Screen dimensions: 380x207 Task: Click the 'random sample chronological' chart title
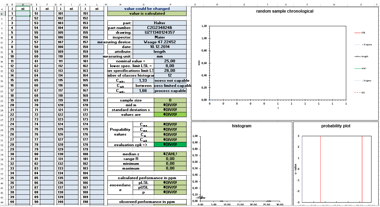pyautogui.click(x=285, y=11)
